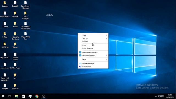Open the Windows Start menu
The height and width of the screenshot is (99, 176).
pos(3,96)
